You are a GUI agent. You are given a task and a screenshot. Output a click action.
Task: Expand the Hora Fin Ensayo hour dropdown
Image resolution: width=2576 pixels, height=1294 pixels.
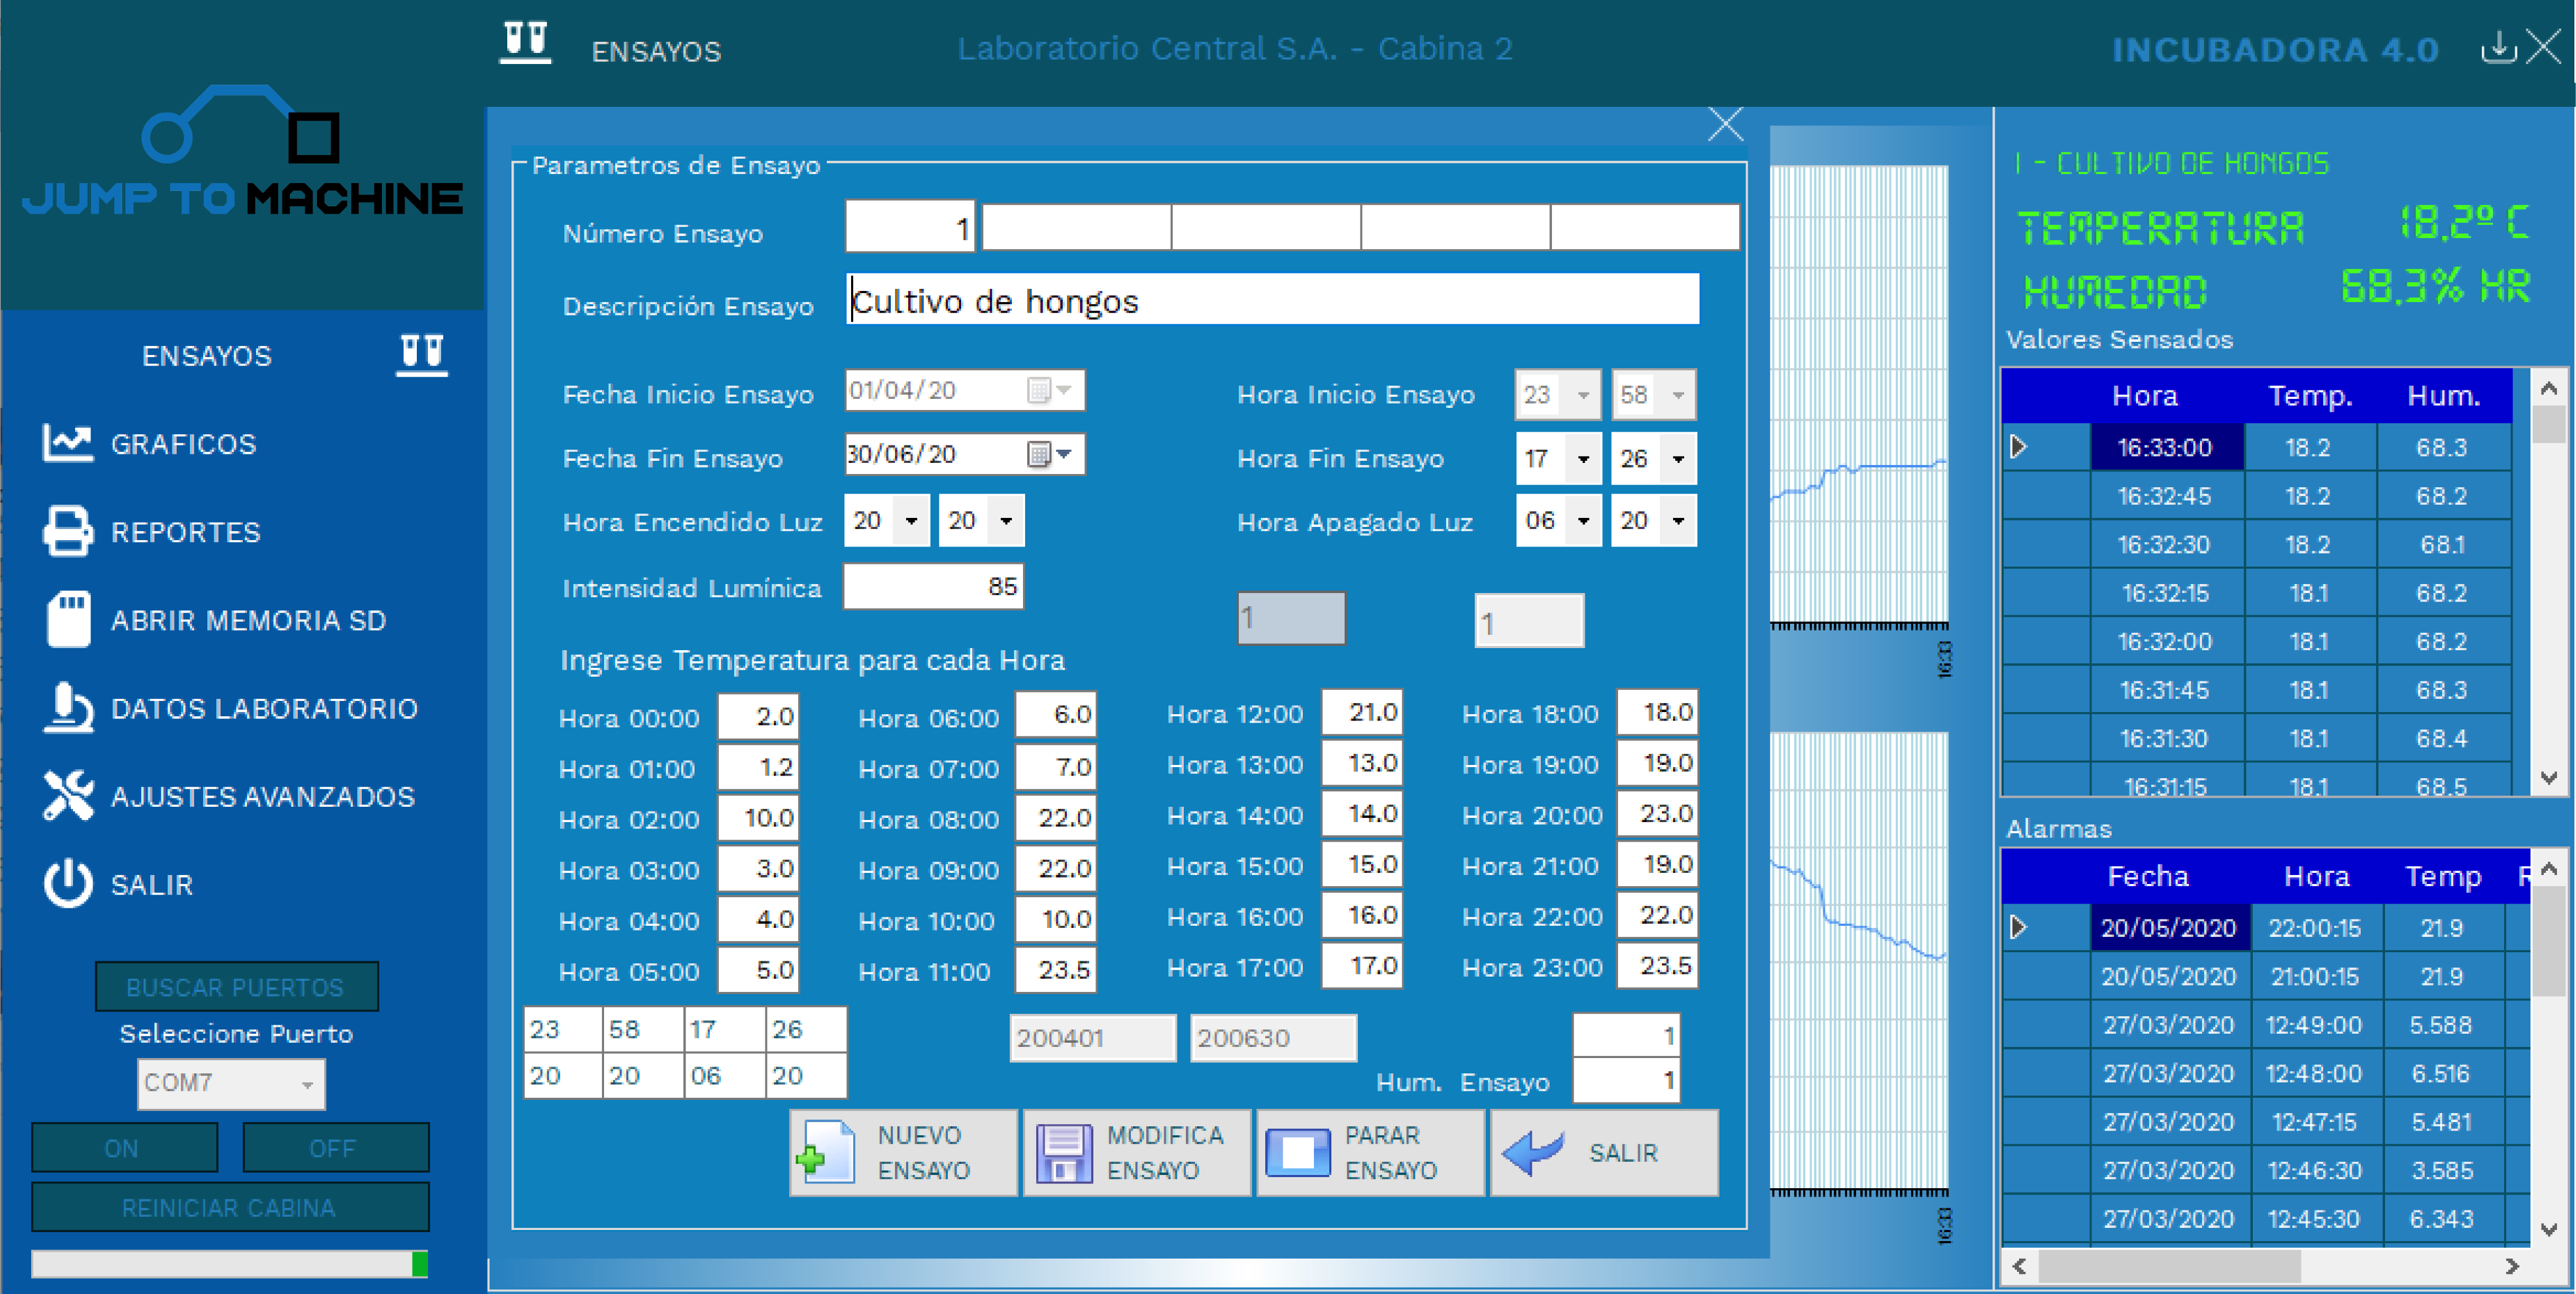(x=1583, y=459)
